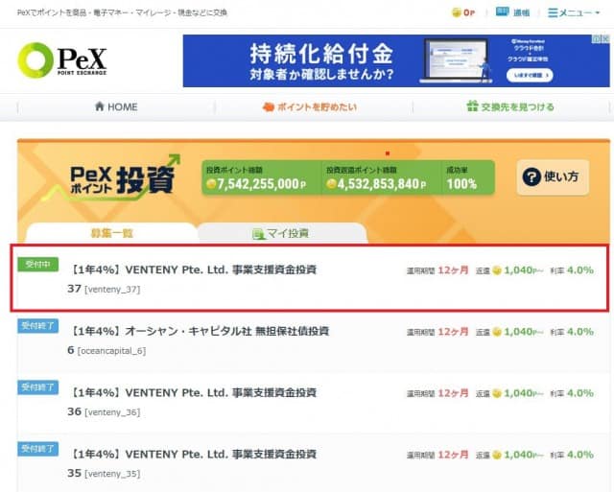This screenshot has height=492, width=614.
Task: Click the マイ投資 tab icon
Action: 258,234
